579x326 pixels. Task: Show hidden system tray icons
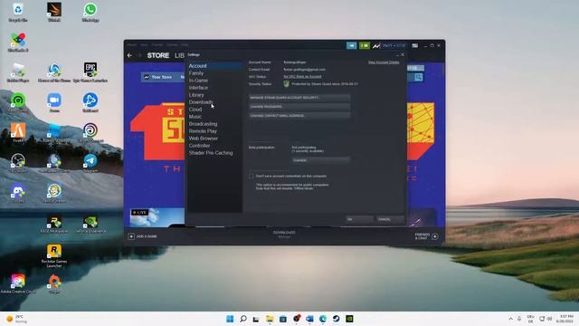(510, 319)
